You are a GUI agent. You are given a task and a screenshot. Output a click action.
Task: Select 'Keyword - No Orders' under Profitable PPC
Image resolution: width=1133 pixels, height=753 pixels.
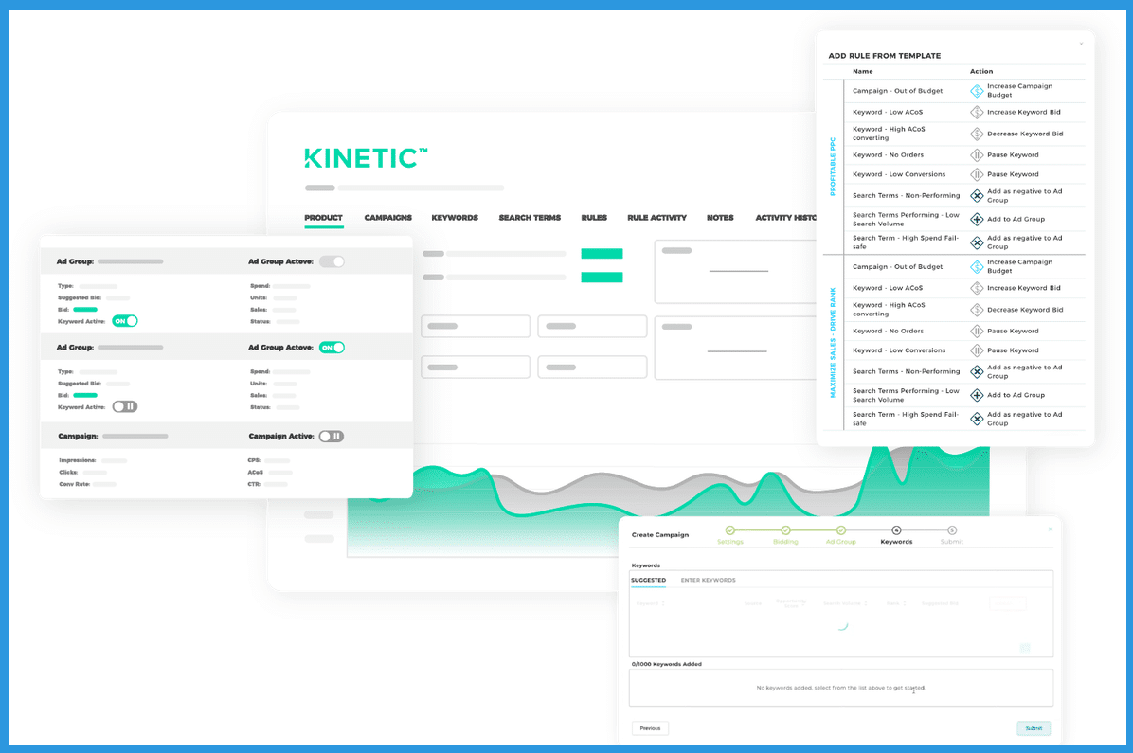click(888, 154)
